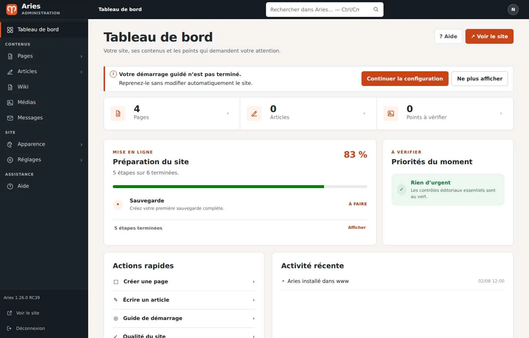Click the Aide question icon in sidebar

pyautogui.click(x=10, y=186)
